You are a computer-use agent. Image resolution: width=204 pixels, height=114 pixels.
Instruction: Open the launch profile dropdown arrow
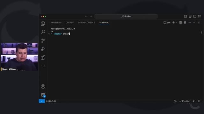coord(176,22)
